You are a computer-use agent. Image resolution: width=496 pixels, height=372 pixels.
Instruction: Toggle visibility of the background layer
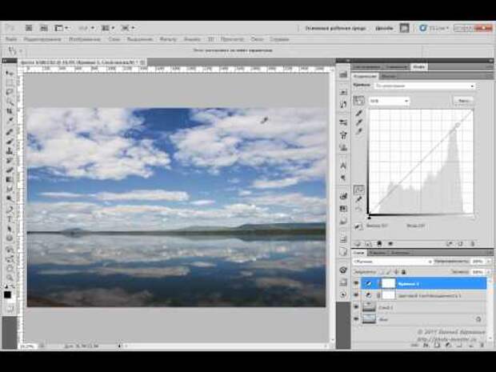point(356,319)
